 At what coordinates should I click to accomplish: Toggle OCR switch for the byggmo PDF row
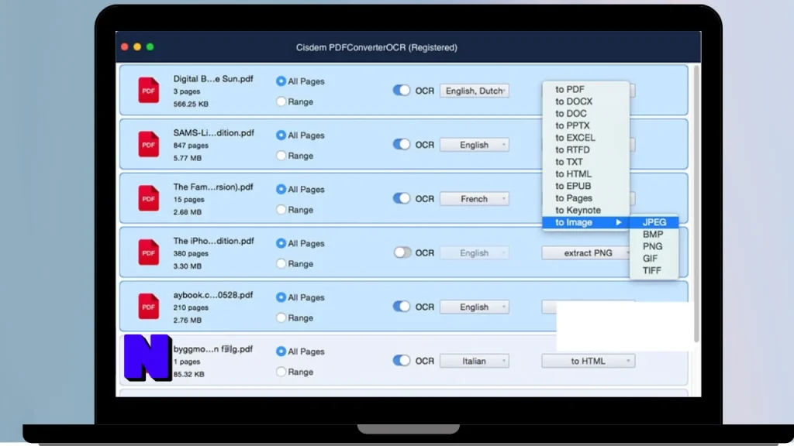402,361
